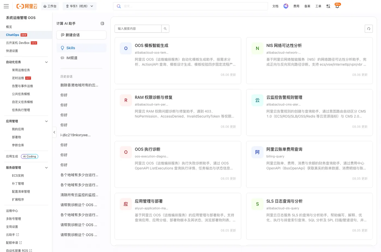Image resolution: width=381 pixels, height=252 pixels.
Task: Collapse the 服务器管理 section
Action: pyautogui.click(x=46, y=168)
